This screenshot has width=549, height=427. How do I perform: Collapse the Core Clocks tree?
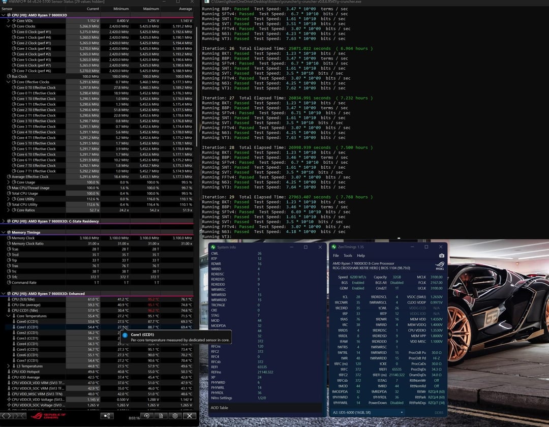[9, 26]
